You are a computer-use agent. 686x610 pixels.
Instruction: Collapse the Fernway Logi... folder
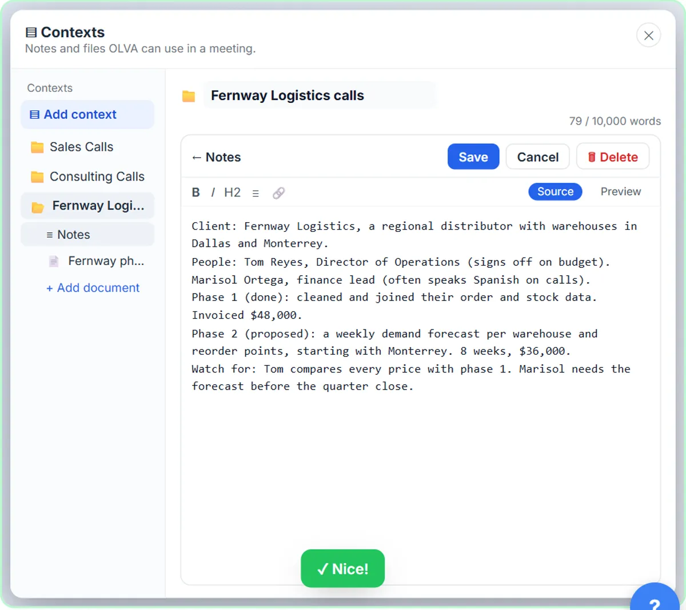point(87,206)
